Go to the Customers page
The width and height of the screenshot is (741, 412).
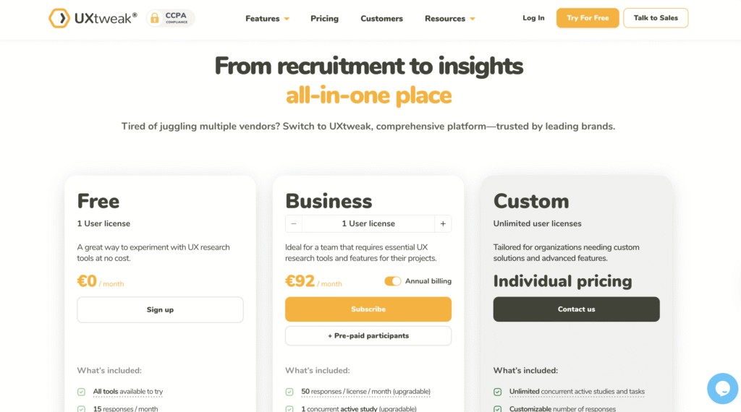(x=381, y=19)
